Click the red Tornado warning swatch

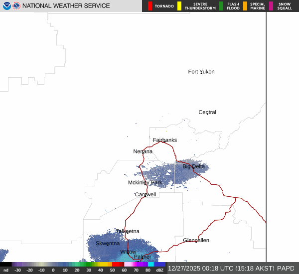[150, 6]
